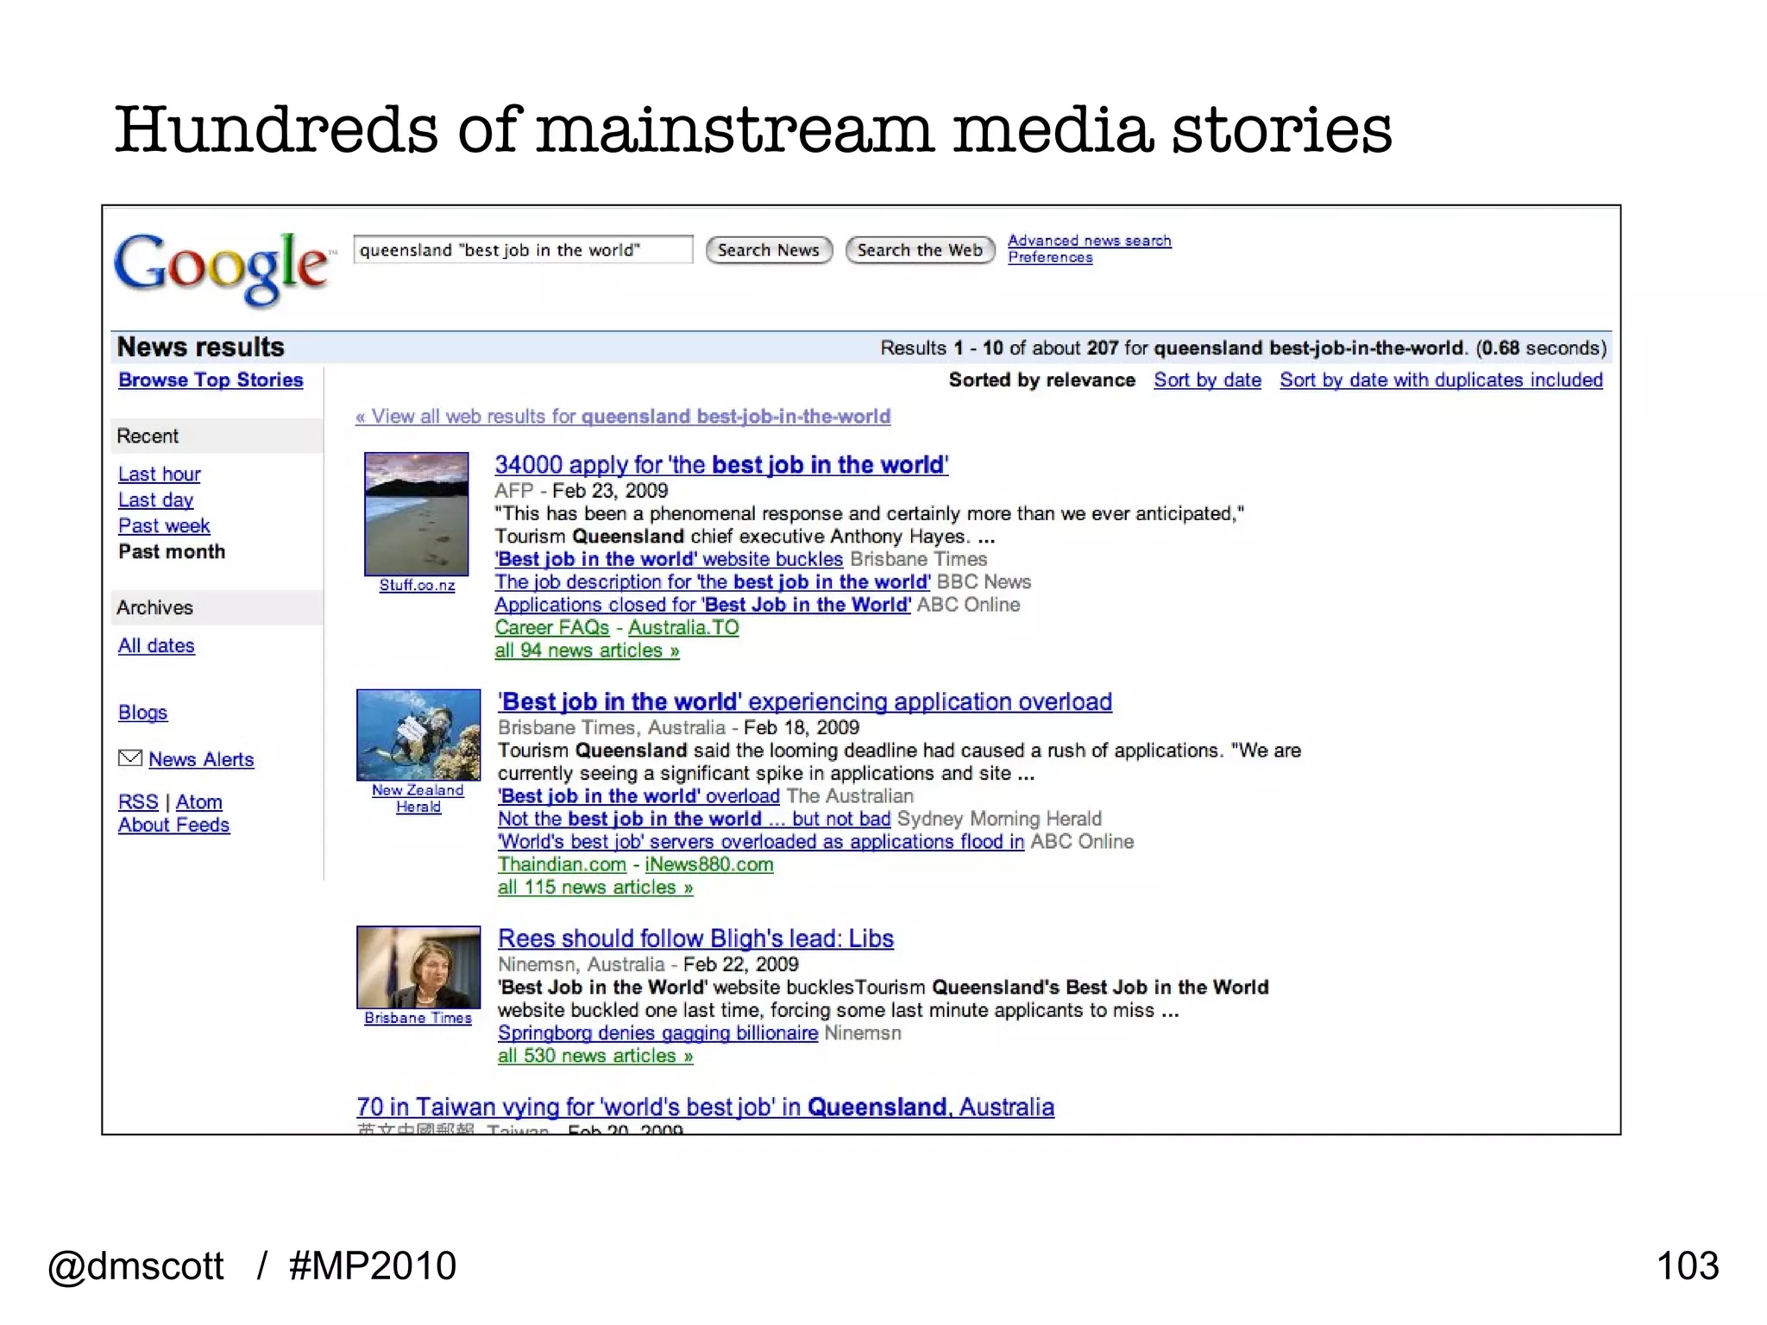
Task: Expand all 530 news articles
Action: pos(595,1057)
